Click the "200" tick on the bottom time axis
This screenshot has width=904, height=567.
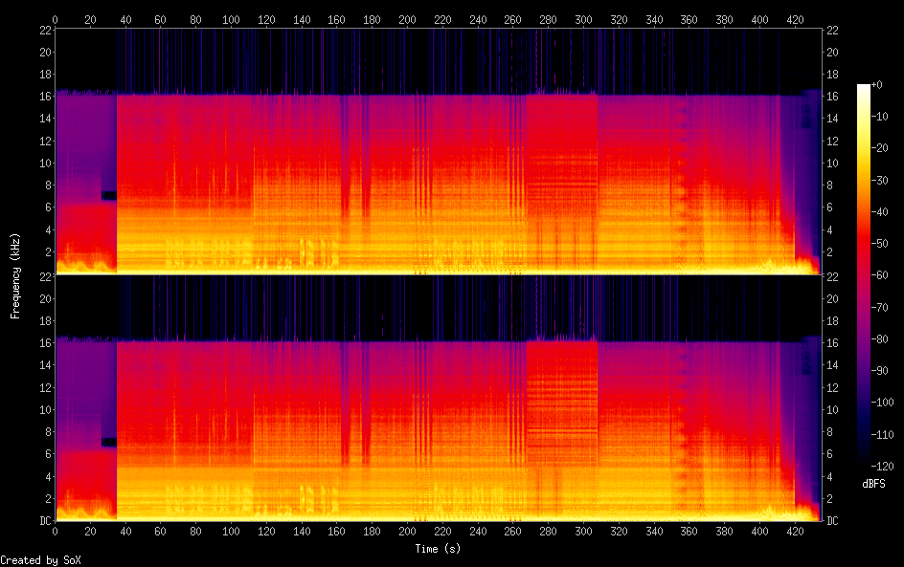coord(407,532)
